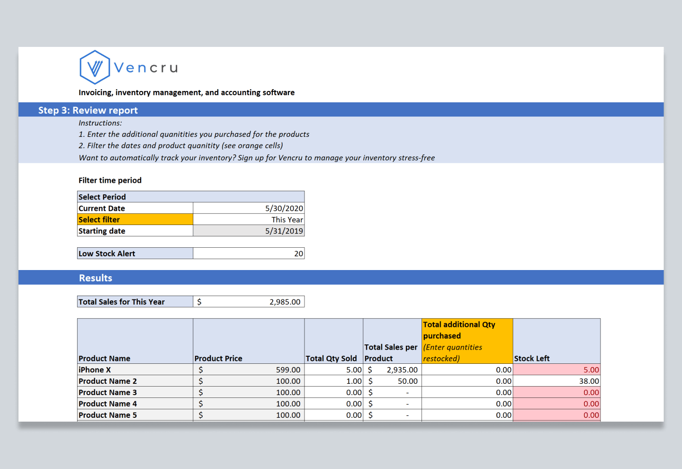This screenshot has width=682, height=469.
Task: Select the Step 3: Review report header
Action: point(88,110)
